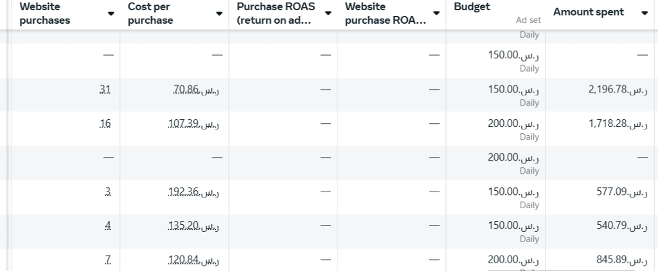658x271 pixels.
Task: Click the Website purchases header text
Action: tap(45, 13)
